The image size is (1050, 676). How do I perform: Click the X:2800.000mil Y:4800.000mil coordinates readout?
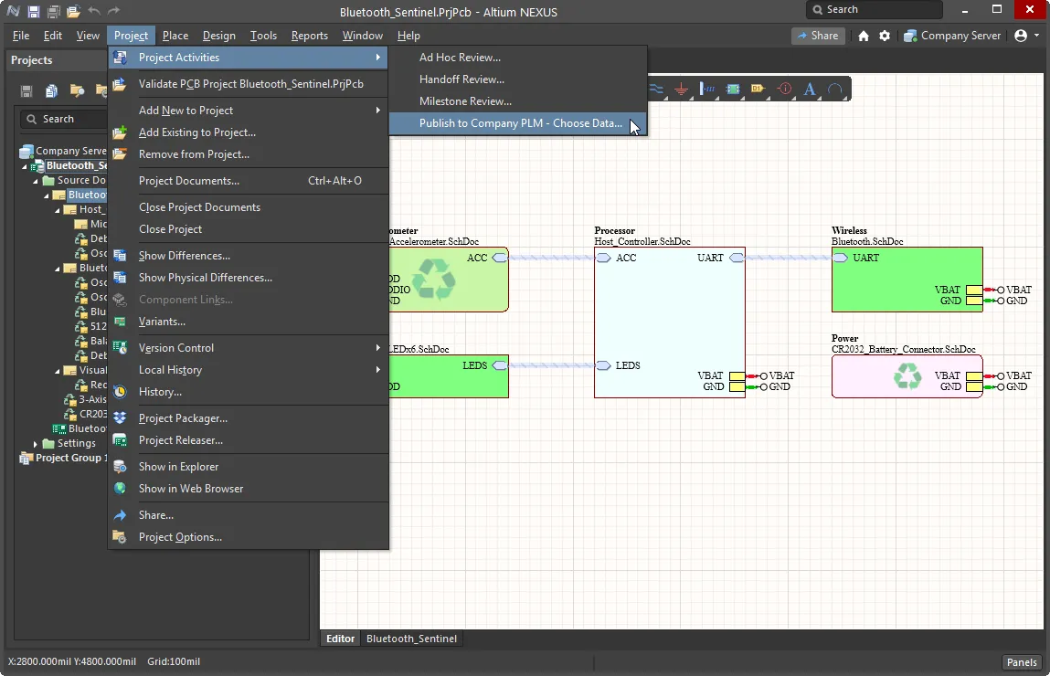click(x=72, y=661)
